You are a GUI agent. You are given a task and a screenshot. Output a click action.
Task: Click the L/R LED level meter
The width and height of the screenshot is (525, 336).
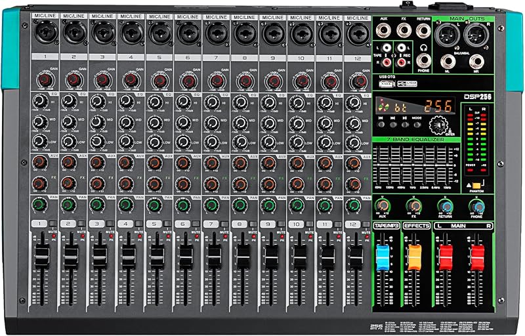pyautogui.click(x=477, y=140)
